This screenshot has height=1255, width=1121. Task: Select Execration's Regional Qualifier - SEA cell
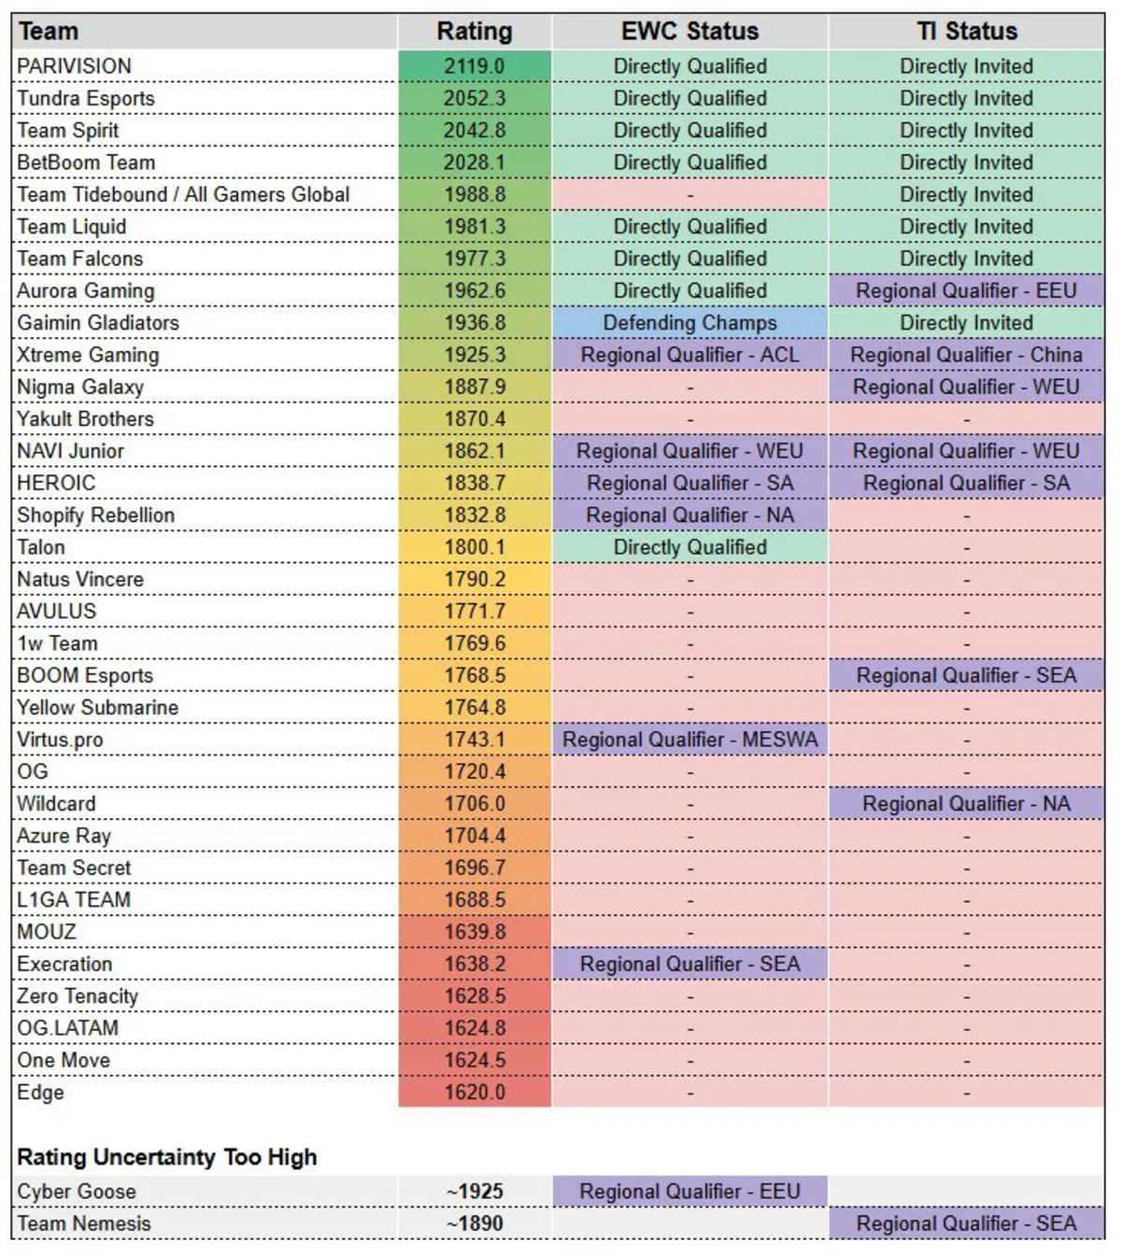(x=689, y=964)
